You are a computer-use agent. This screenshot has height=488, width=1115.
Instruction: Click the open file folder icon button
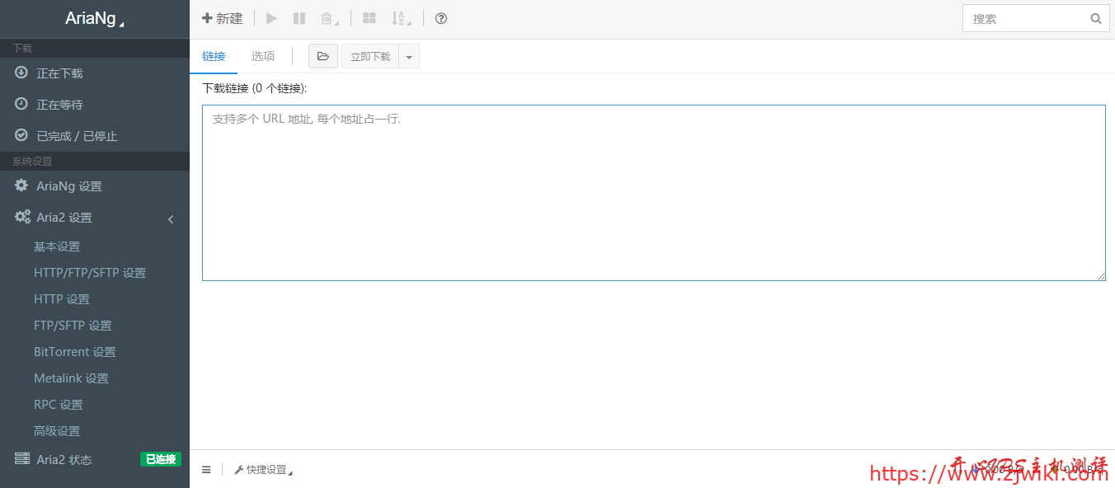(322, 56)
